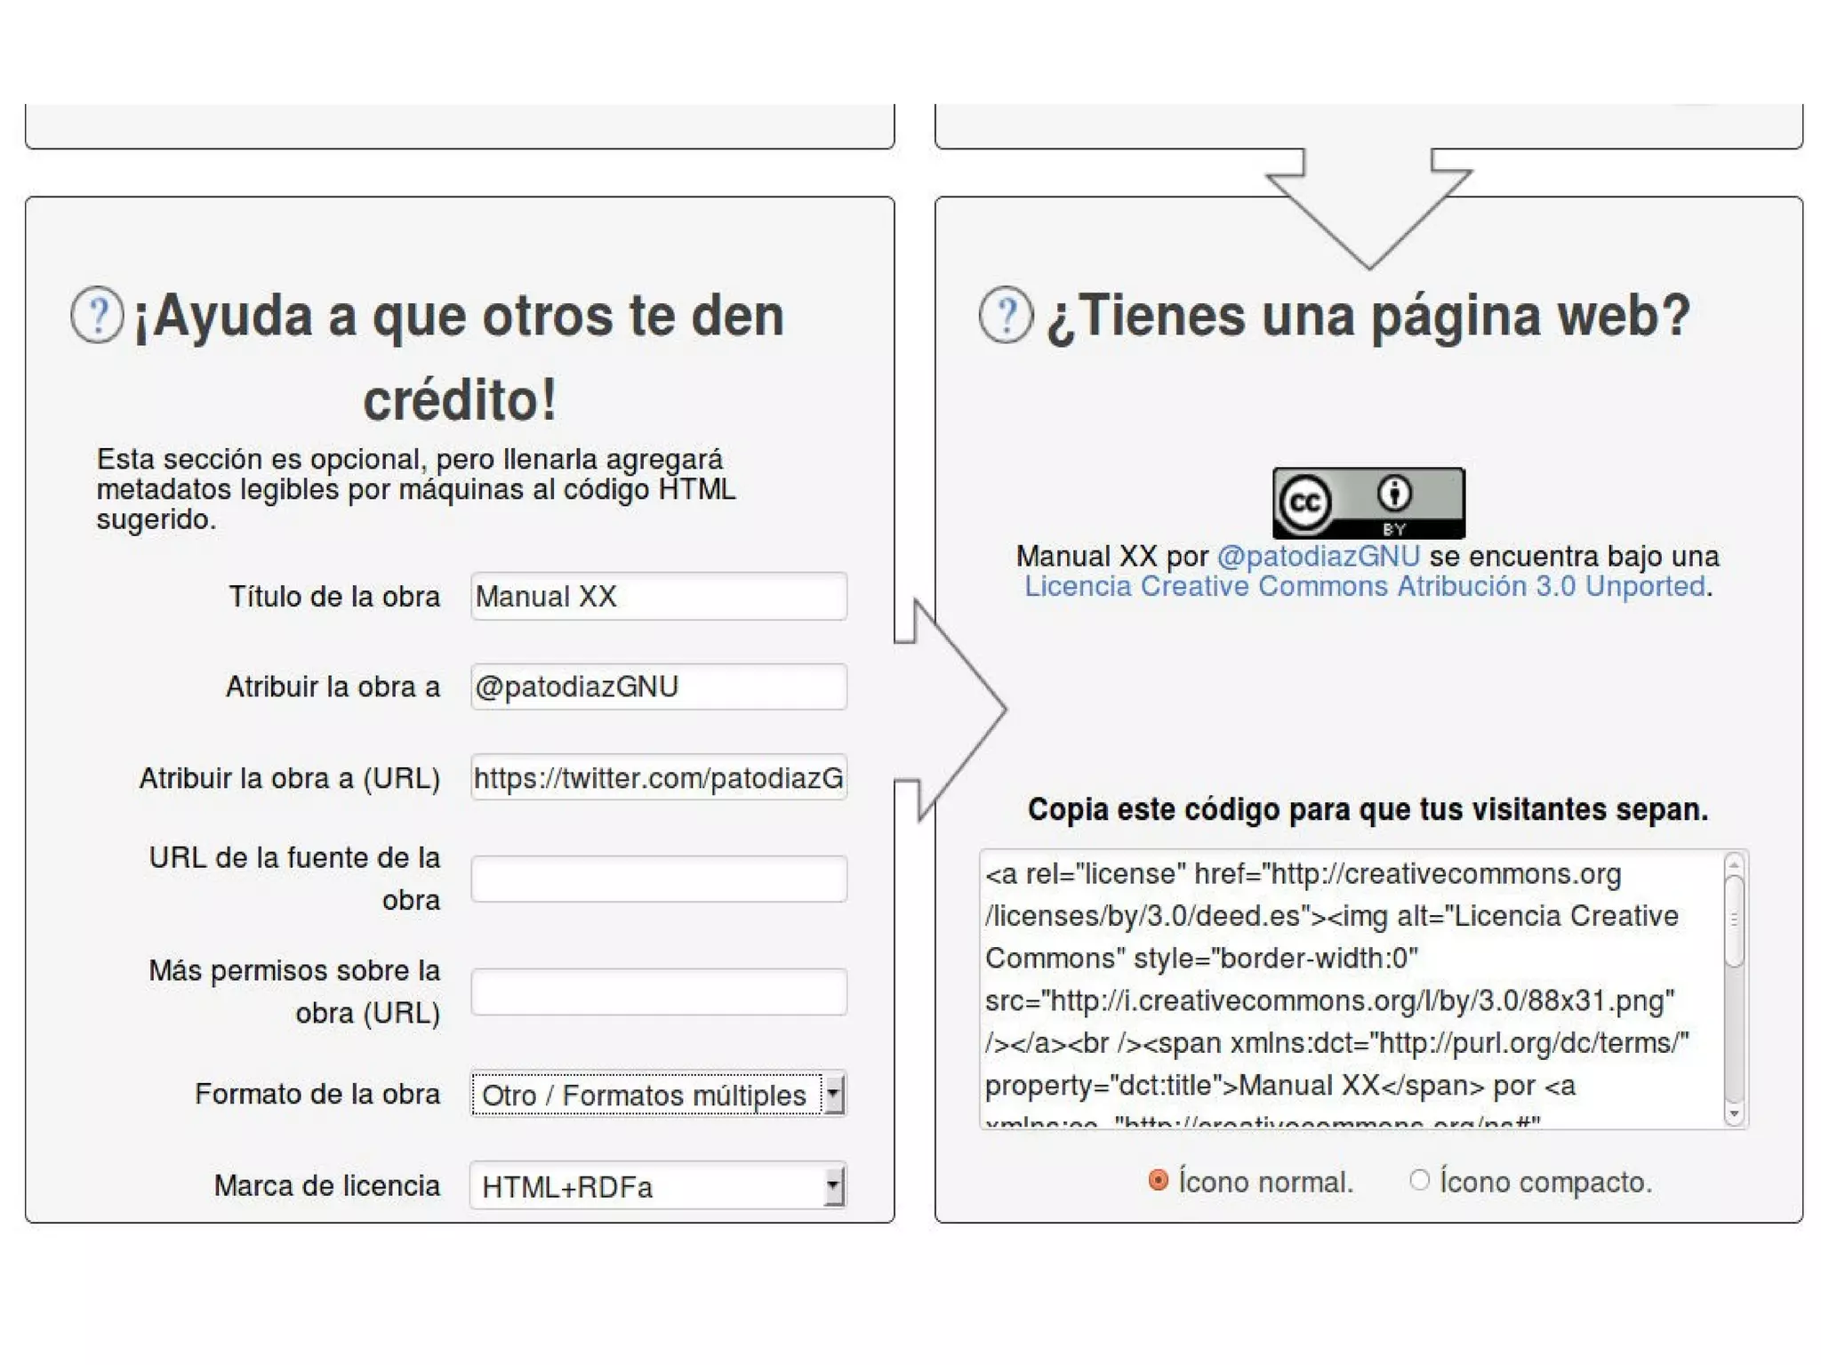The width and height of the screenshot is (1821, 1365).
Task: Open the Licencia Creative Commons Atribución 3.0 link
Action: pos(1364,587)
